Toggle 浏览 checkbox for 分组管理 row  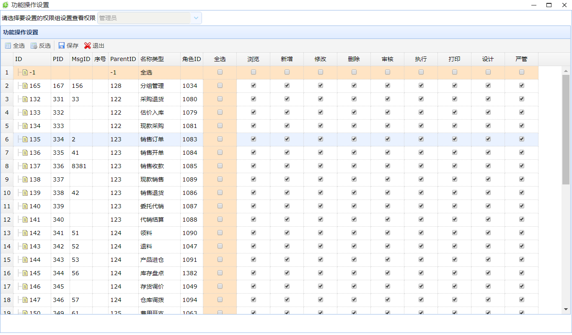point(254,85)
